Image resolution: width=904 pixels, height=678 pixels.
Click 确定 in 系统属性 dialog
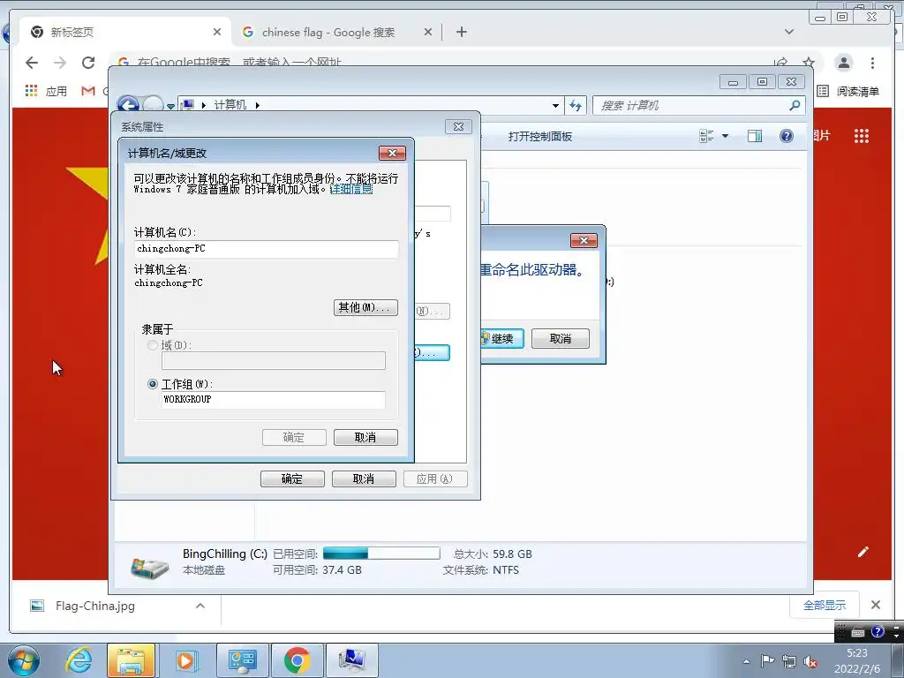292,479
